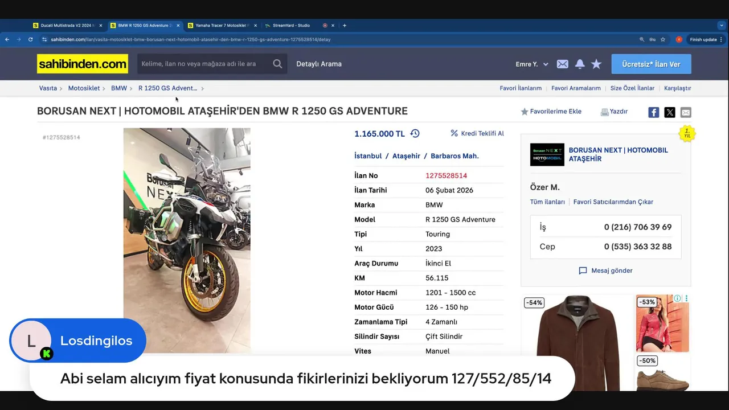This screenshot has height=410, width=729.
Task: Click Yazdır print link
Action: tap(614, 112)
